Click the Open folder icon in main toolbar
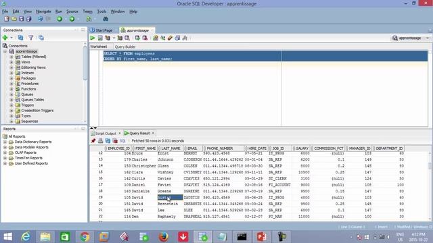 click(14, 19)
